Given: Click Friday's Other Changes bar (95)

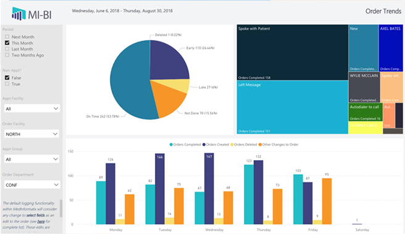Looking at the screenshot, I should (327, 201).
